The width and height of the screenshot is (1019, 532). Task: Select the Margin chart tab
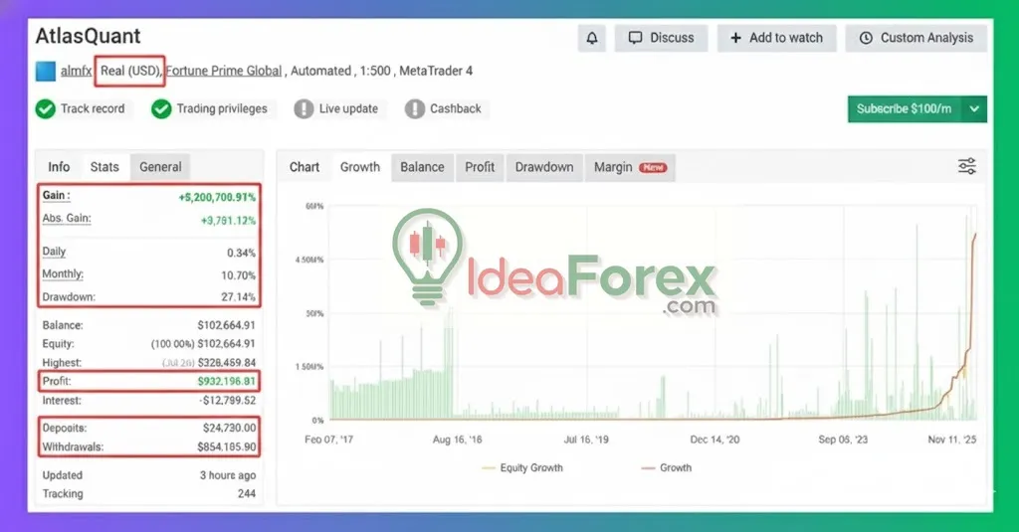click(x=630, y=168)
